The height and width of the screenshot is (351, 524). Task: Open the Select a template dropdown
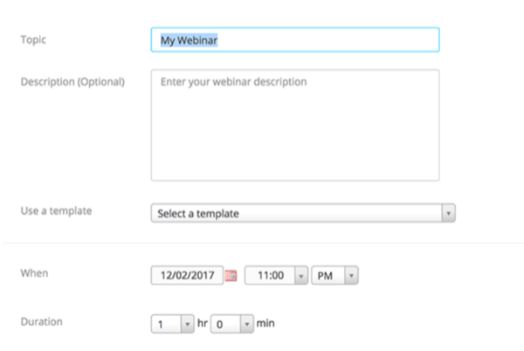coord(296,213)
